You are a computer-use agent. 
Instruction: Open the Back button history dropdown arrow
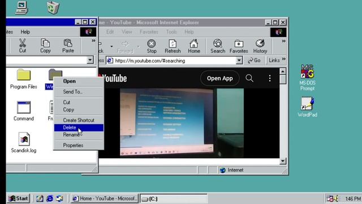111,46
